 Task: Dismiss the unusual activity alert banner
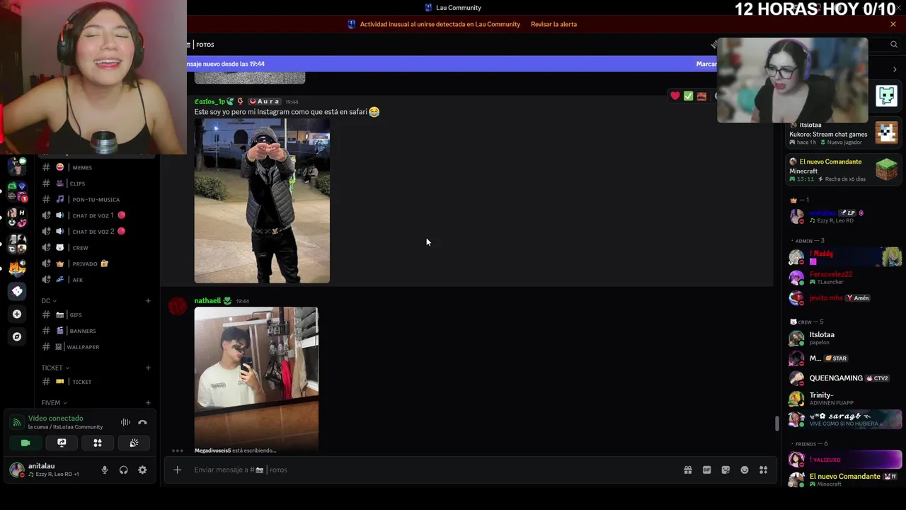tap(893, 24)
